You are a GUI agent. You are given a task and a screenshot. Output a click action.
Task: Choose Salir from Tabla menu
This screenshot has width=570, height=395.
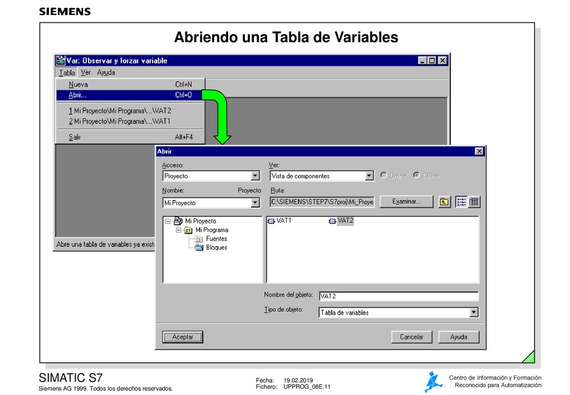coord(130,137)
